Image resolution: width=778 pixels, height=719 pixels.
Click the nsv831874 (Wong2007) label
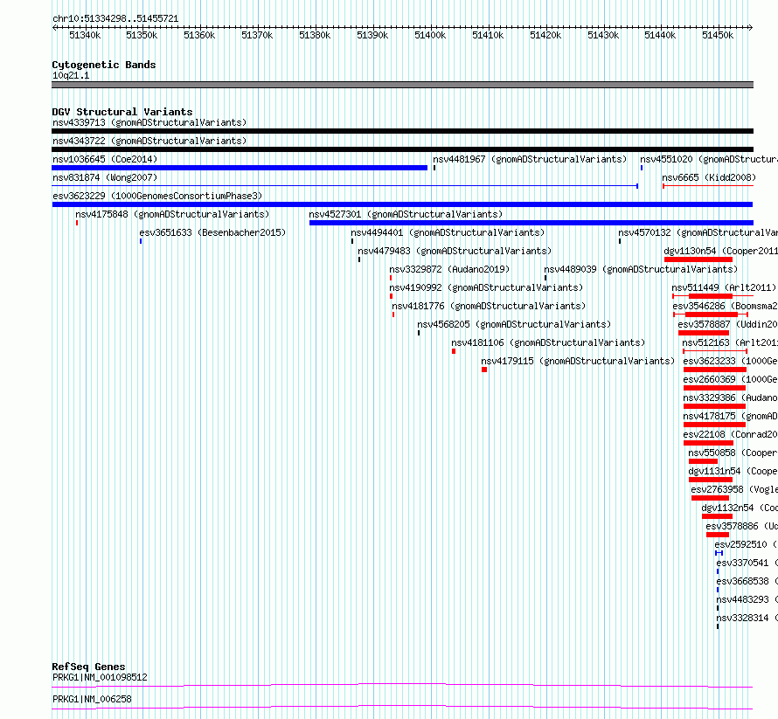pyautogui.click(x=105, y=177)
